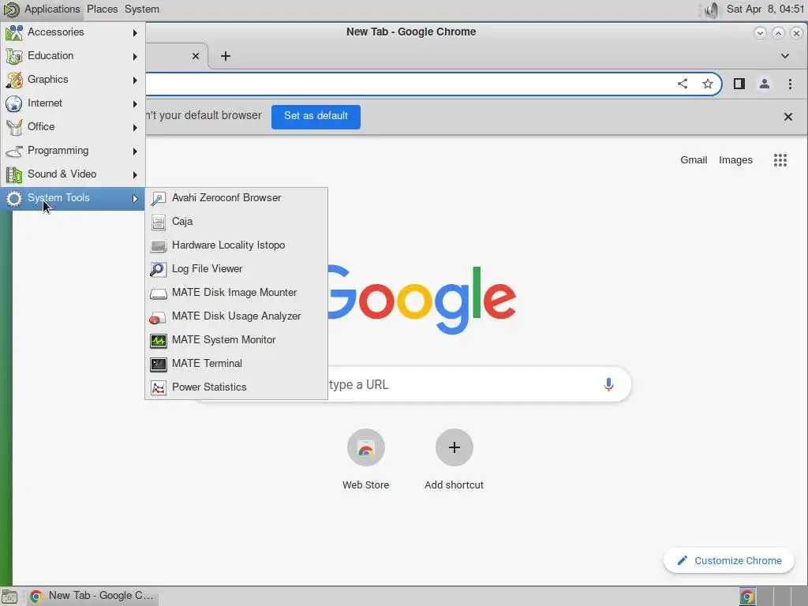Expand the Internet submenu

coord(73,103)
